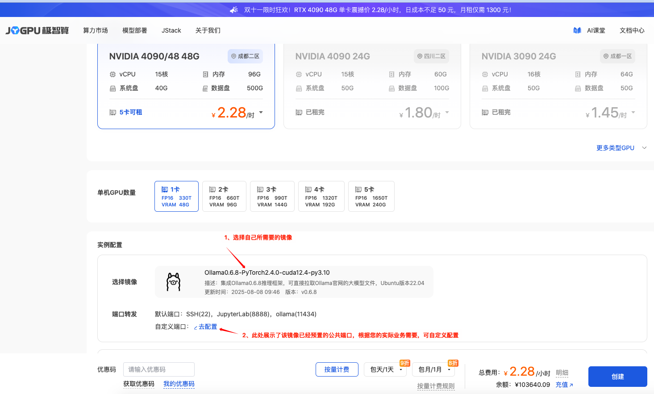654x394 pixels.
Task: Click the AI课堂 book icon
Action: (x=577, y=30)
